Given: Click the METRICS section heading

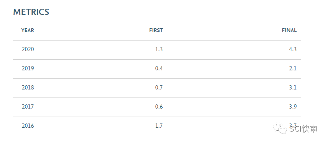Looking at the screenshot, I should coord(31,12).
